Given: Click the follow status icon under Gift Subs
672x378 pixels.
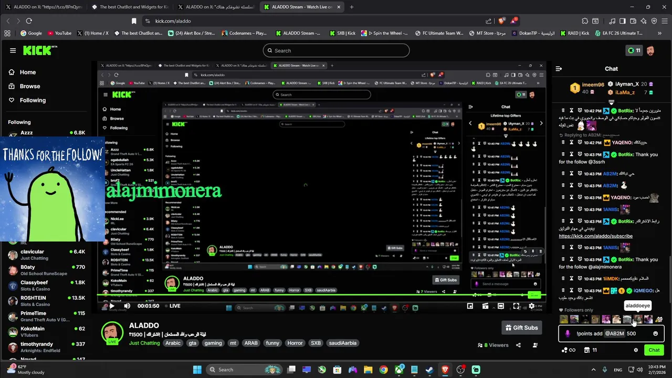Looking at the screenshot, I should 535,345.
